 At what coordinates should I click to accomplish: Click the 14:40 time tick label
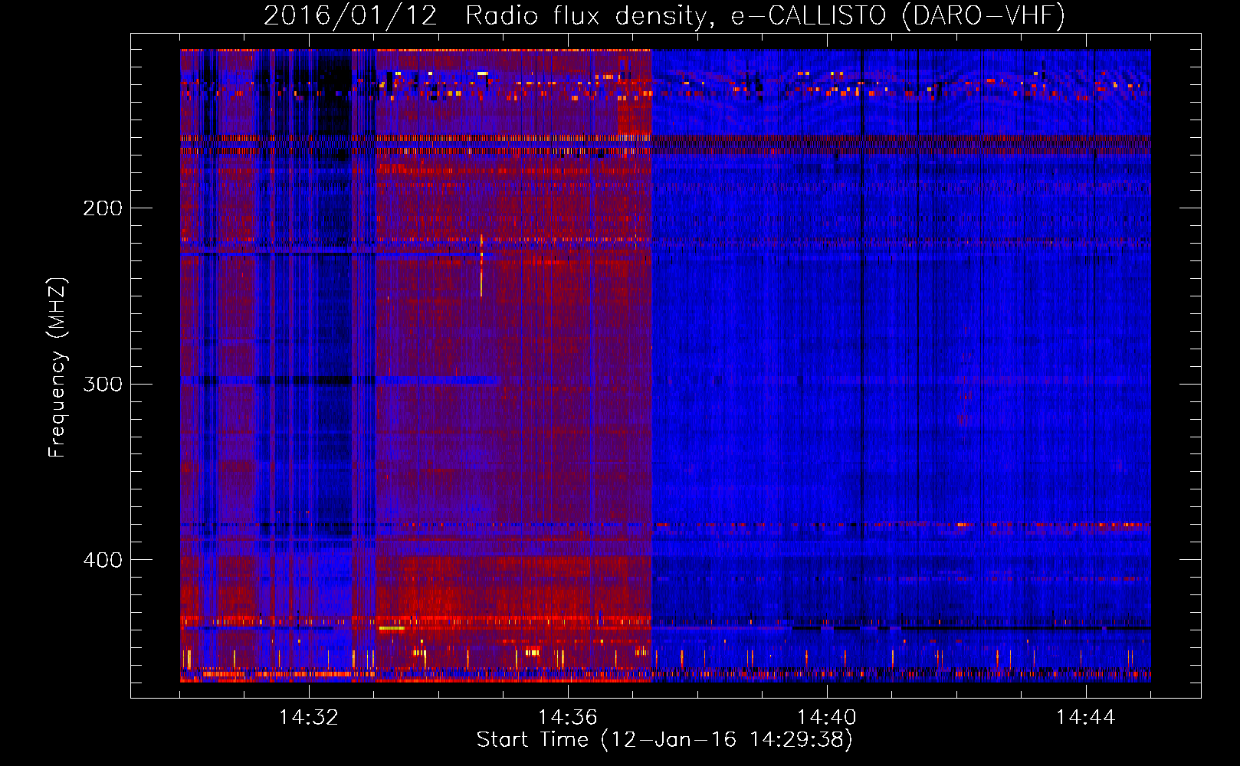827,718
